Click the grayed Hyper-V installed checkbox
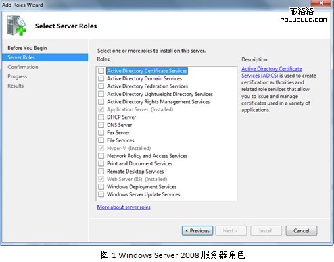Screen dimensions: 334x262 (x=101, y=148)
